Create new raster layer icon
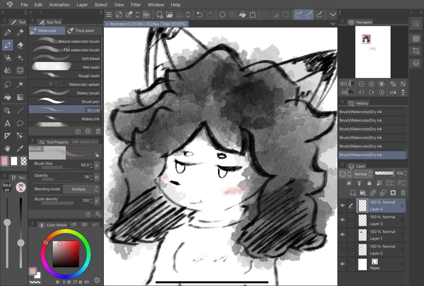The width and height of the screenshot is (424, 286). click(353, 193)
